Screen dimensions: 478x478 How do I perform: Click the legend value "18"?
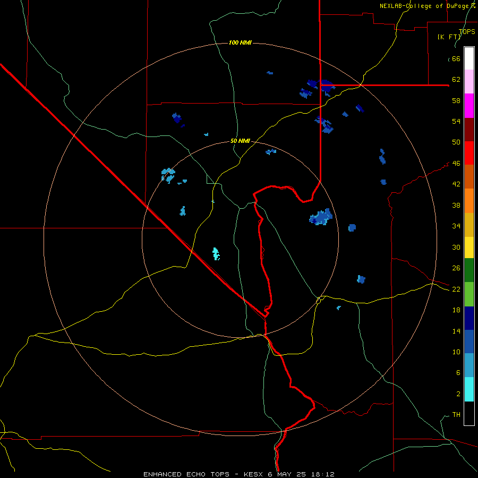click(456, 310)
